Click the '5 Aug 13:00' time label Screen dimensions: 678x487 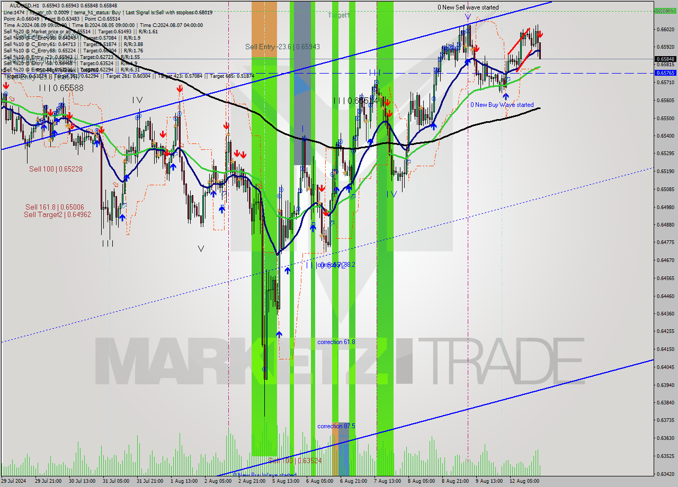pos(286,481)
